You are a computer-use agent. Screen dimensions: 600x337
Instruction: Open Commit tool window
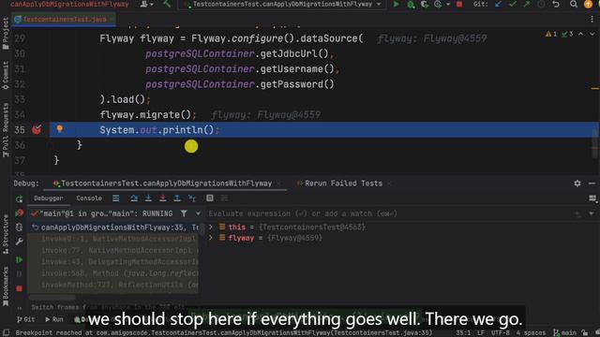point(6,76)
